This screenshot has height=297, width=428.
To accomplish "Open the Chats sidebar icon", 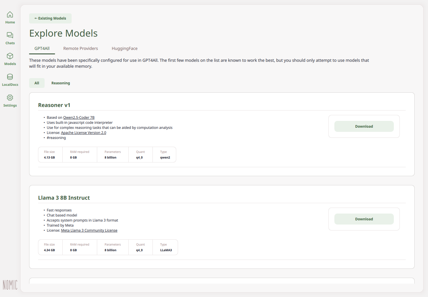I will pos(10,35).
